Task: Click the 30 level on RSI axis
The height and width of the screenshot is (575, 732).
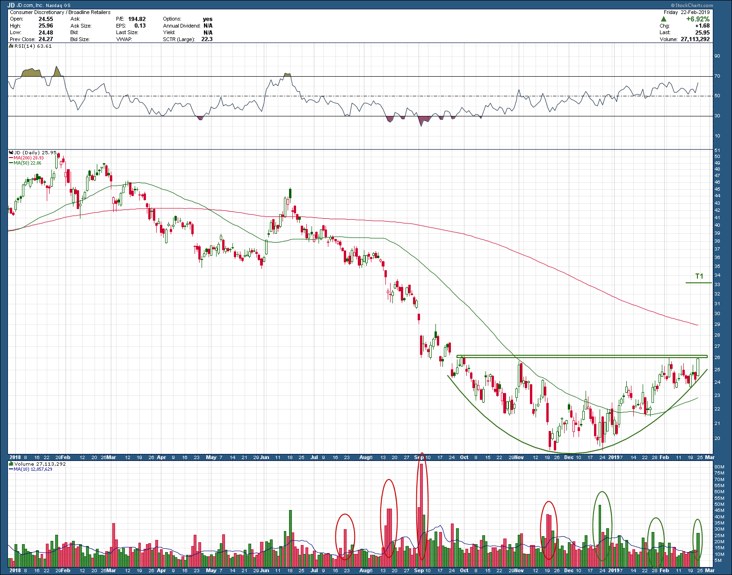Action: pos(717,116)
